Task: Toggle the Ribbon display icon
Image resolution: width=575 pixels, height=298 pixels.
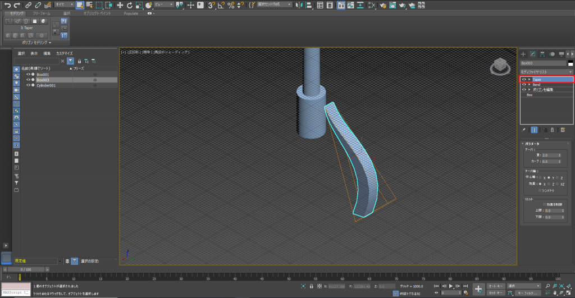Action: click(341, 5)
